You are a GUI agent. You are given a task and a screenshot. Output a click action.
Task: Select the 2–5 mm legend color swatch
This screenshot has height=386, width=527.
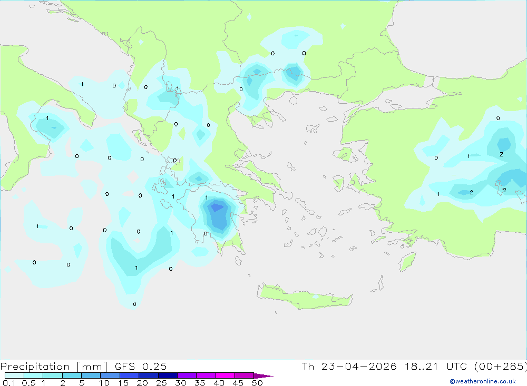pyautogui.click(x=72, y=375)
